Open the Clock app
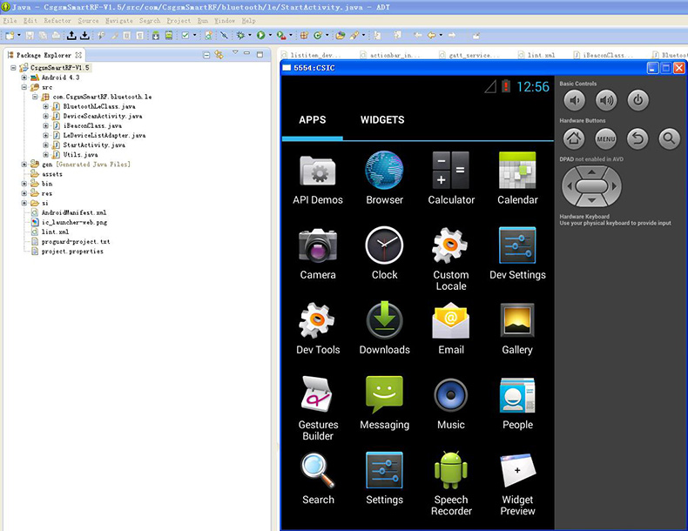The height and width of the screenshot is (531, 688). (384, 253)
